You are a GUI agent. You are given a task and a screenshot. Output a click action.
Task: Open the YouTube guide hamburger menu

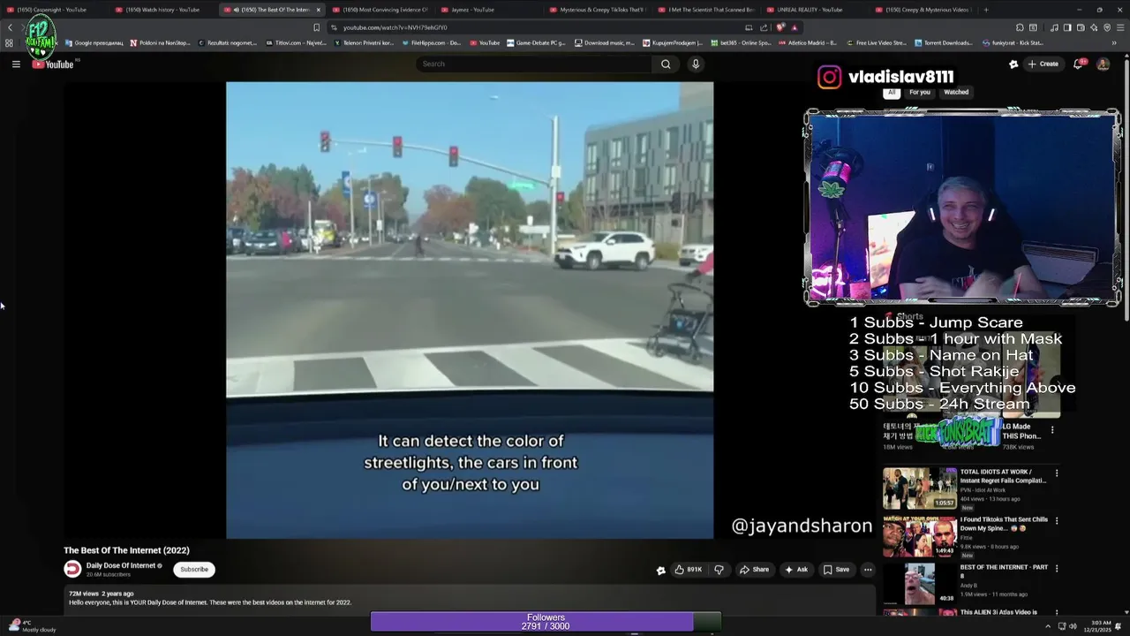[x=16, y=64]
